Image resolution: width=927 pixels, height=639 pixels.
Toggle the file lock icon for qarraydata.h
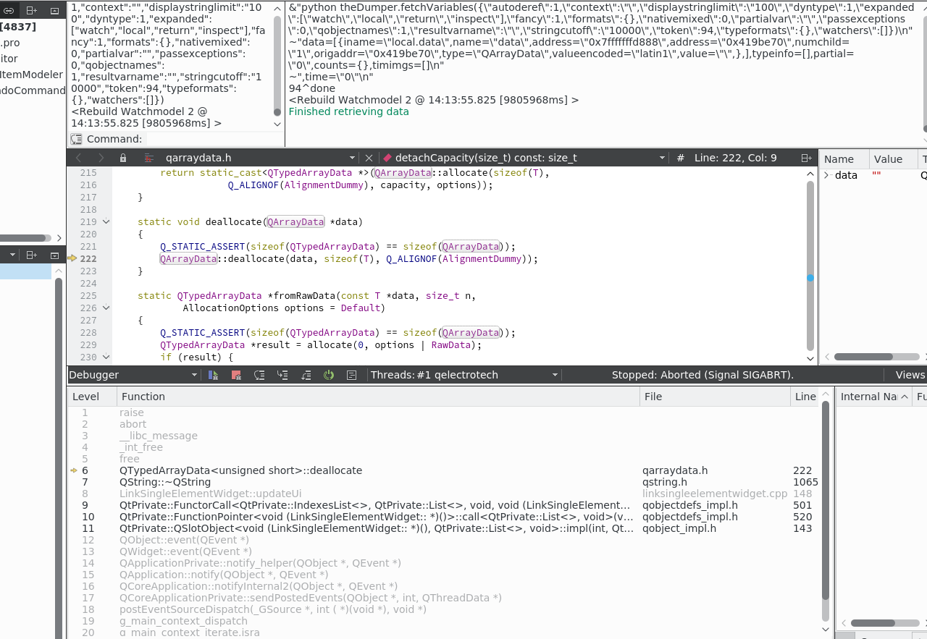pos(123,158)
